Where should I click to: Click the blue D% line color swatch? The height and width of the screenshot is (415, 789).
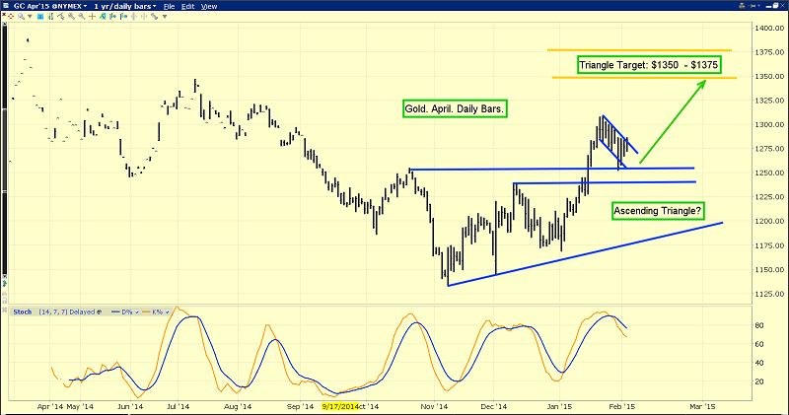pos(115,311)
